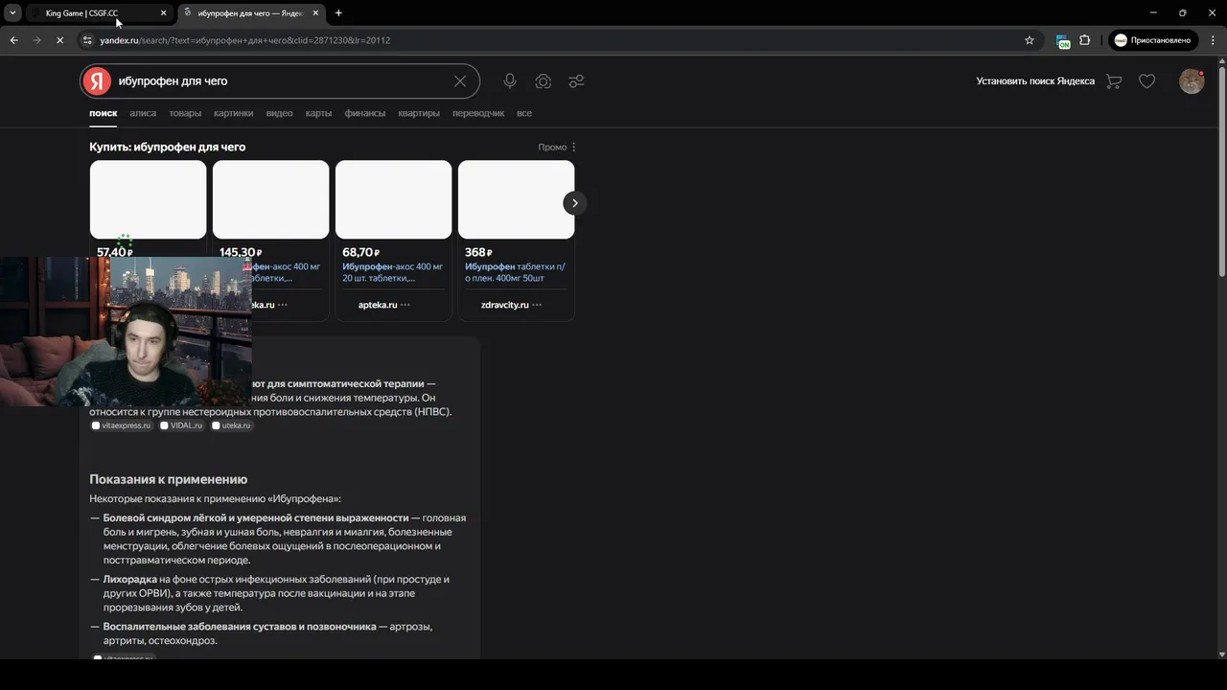This screenshot has width=1227, height=690.
Task: Click the 68,70 ₽ product thumbnail
Action: (393, 199)
